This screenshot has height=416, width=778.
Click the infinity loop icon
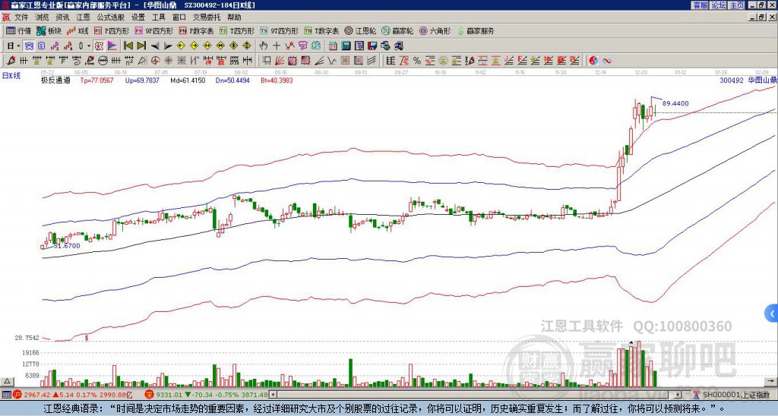coord(607,61)
